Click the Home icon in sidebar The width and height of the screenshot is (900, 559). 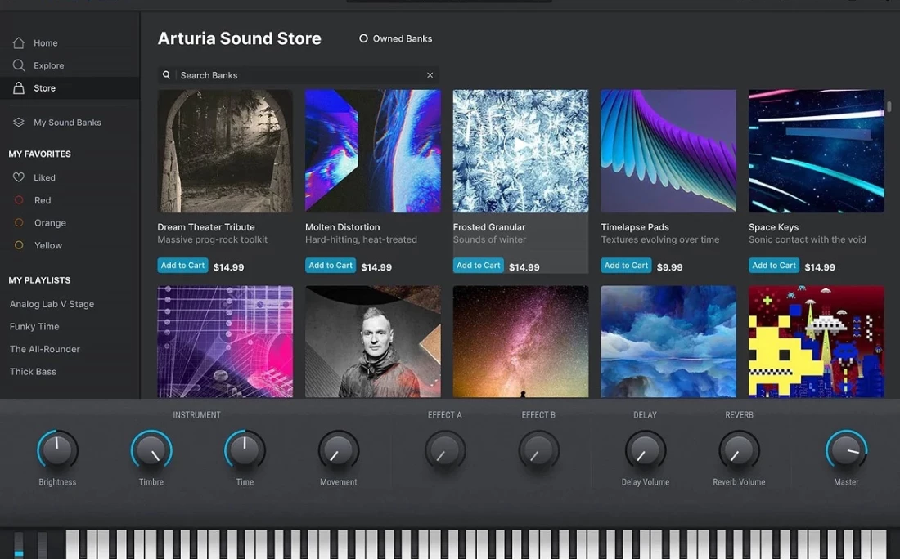pyautogui.click(x=19, y=42)
